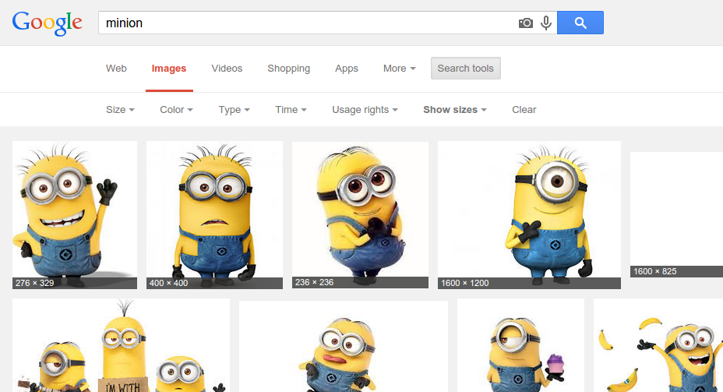
Task: Open the minion juggling bananas thumbnail
Action: coord(658,345)
